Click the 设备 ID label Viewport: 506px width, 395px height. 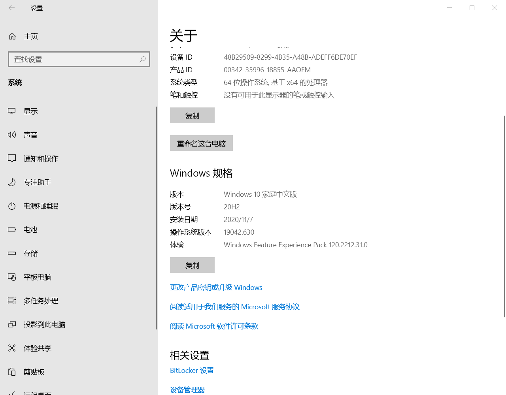coord(181,57)
